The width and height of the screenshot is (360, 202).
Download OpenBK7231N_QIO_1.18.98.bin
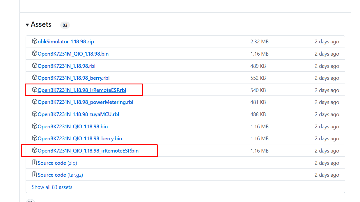click(73, 127)
